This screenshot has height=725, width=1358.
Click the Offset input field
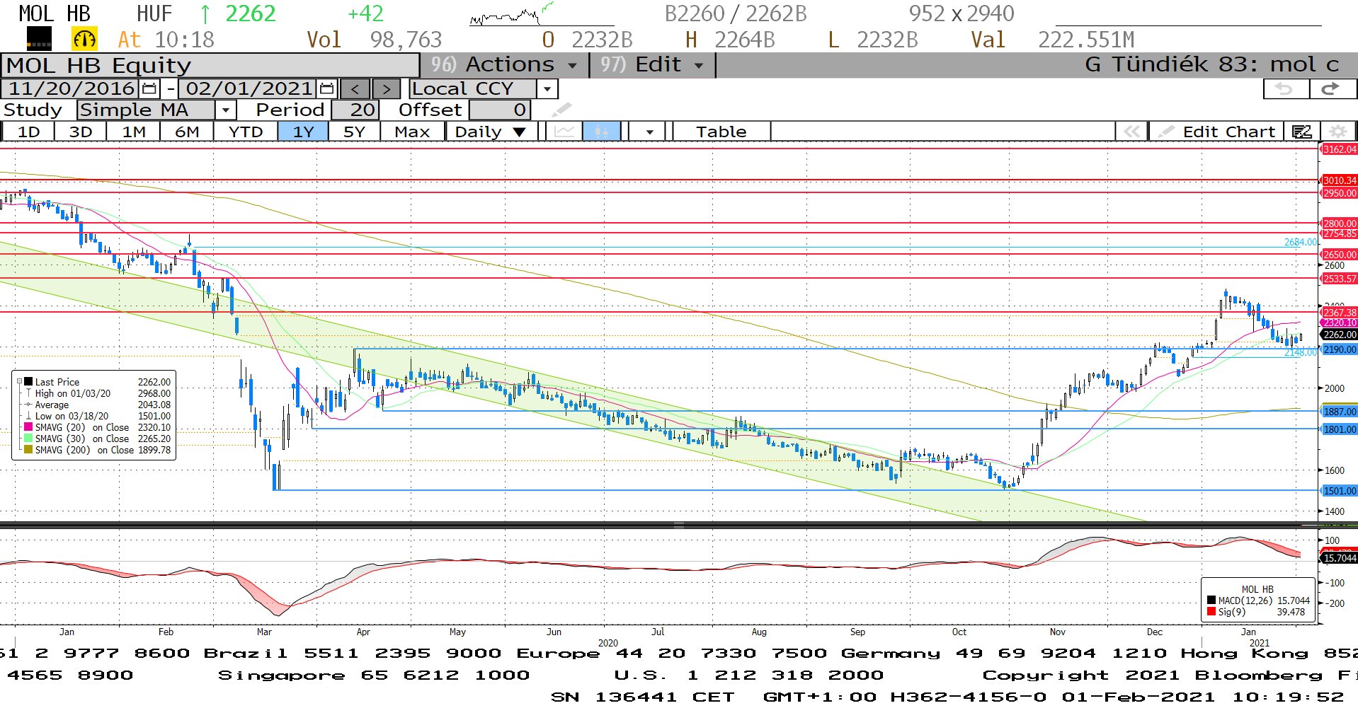499,110
